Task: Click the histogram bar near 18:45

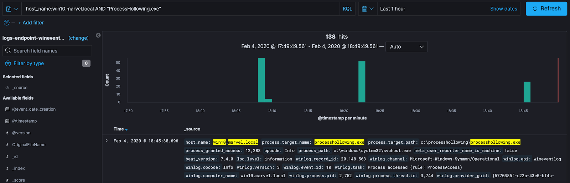Action: coord(527,92)
